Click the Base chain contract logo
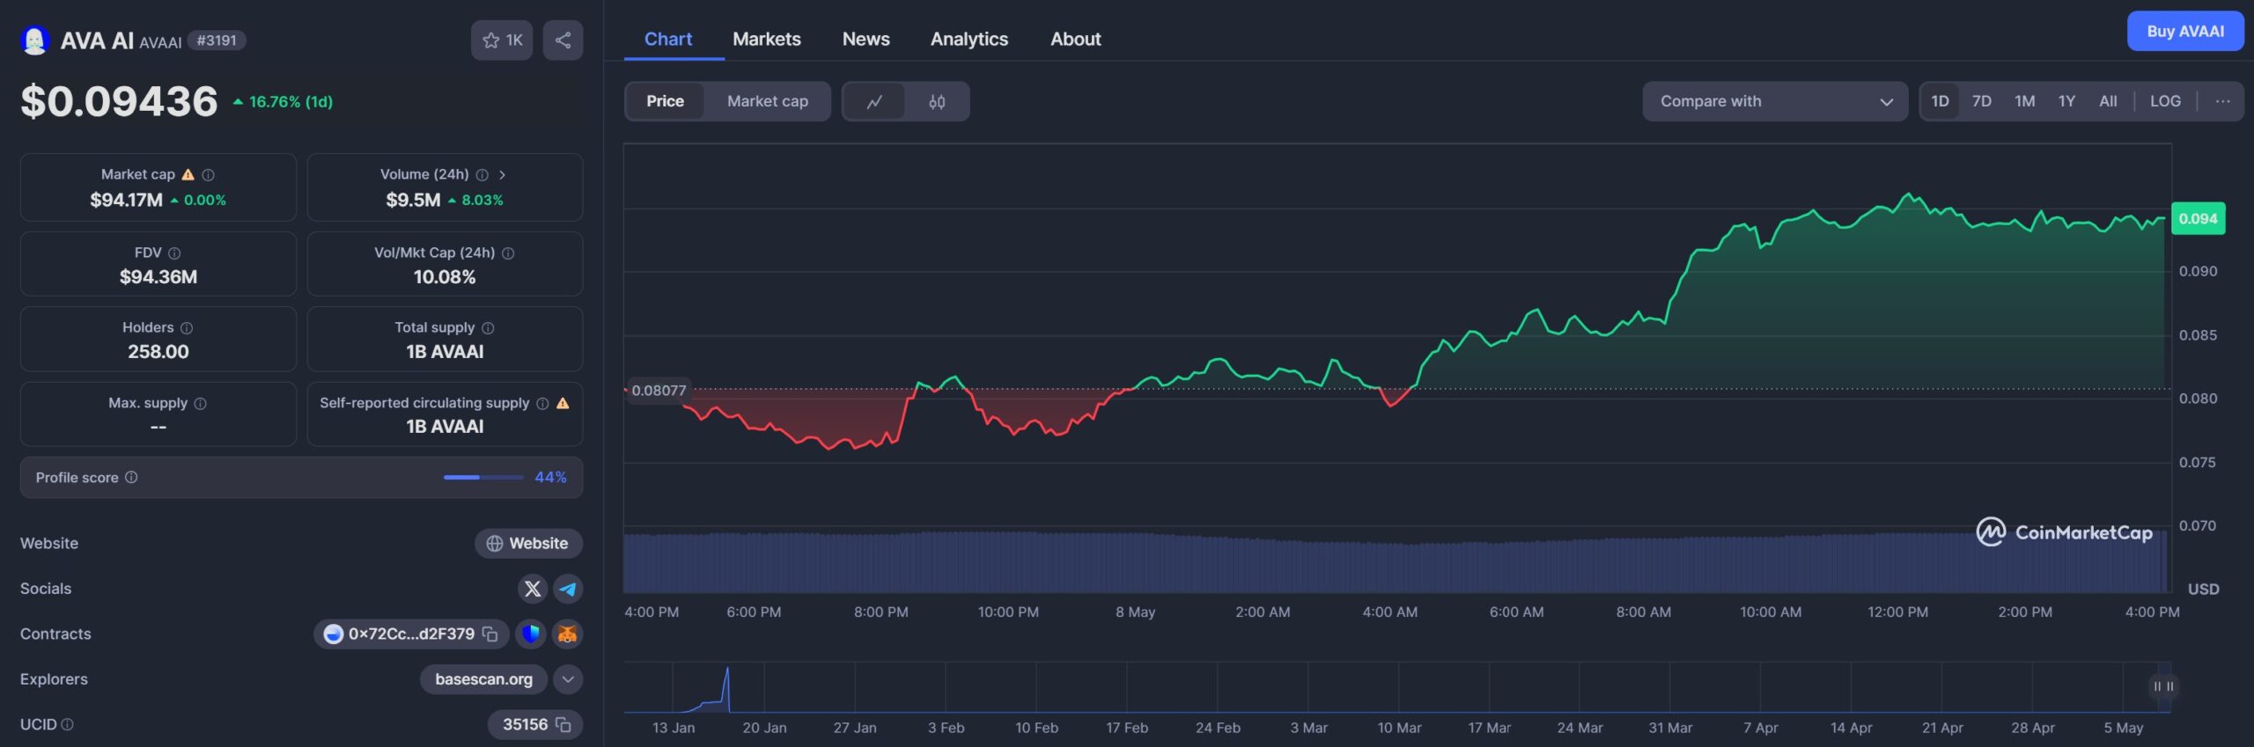 click(333, 633)
